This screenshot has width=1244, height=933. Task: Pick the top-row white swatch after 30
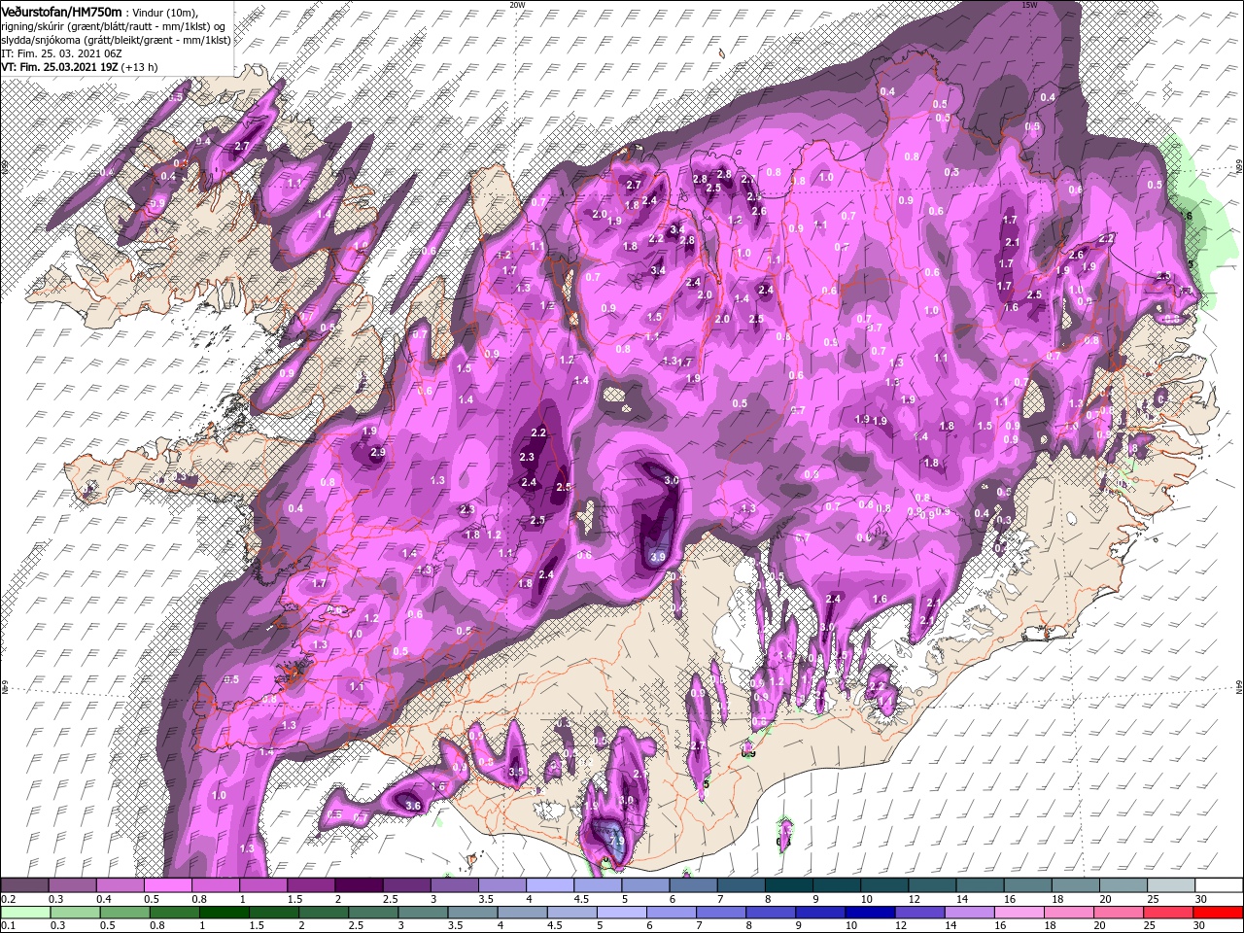(x=1220, y=885)
